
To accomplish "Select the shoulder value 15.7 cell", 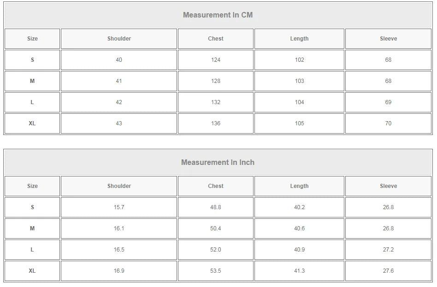I will click(119, 207).
